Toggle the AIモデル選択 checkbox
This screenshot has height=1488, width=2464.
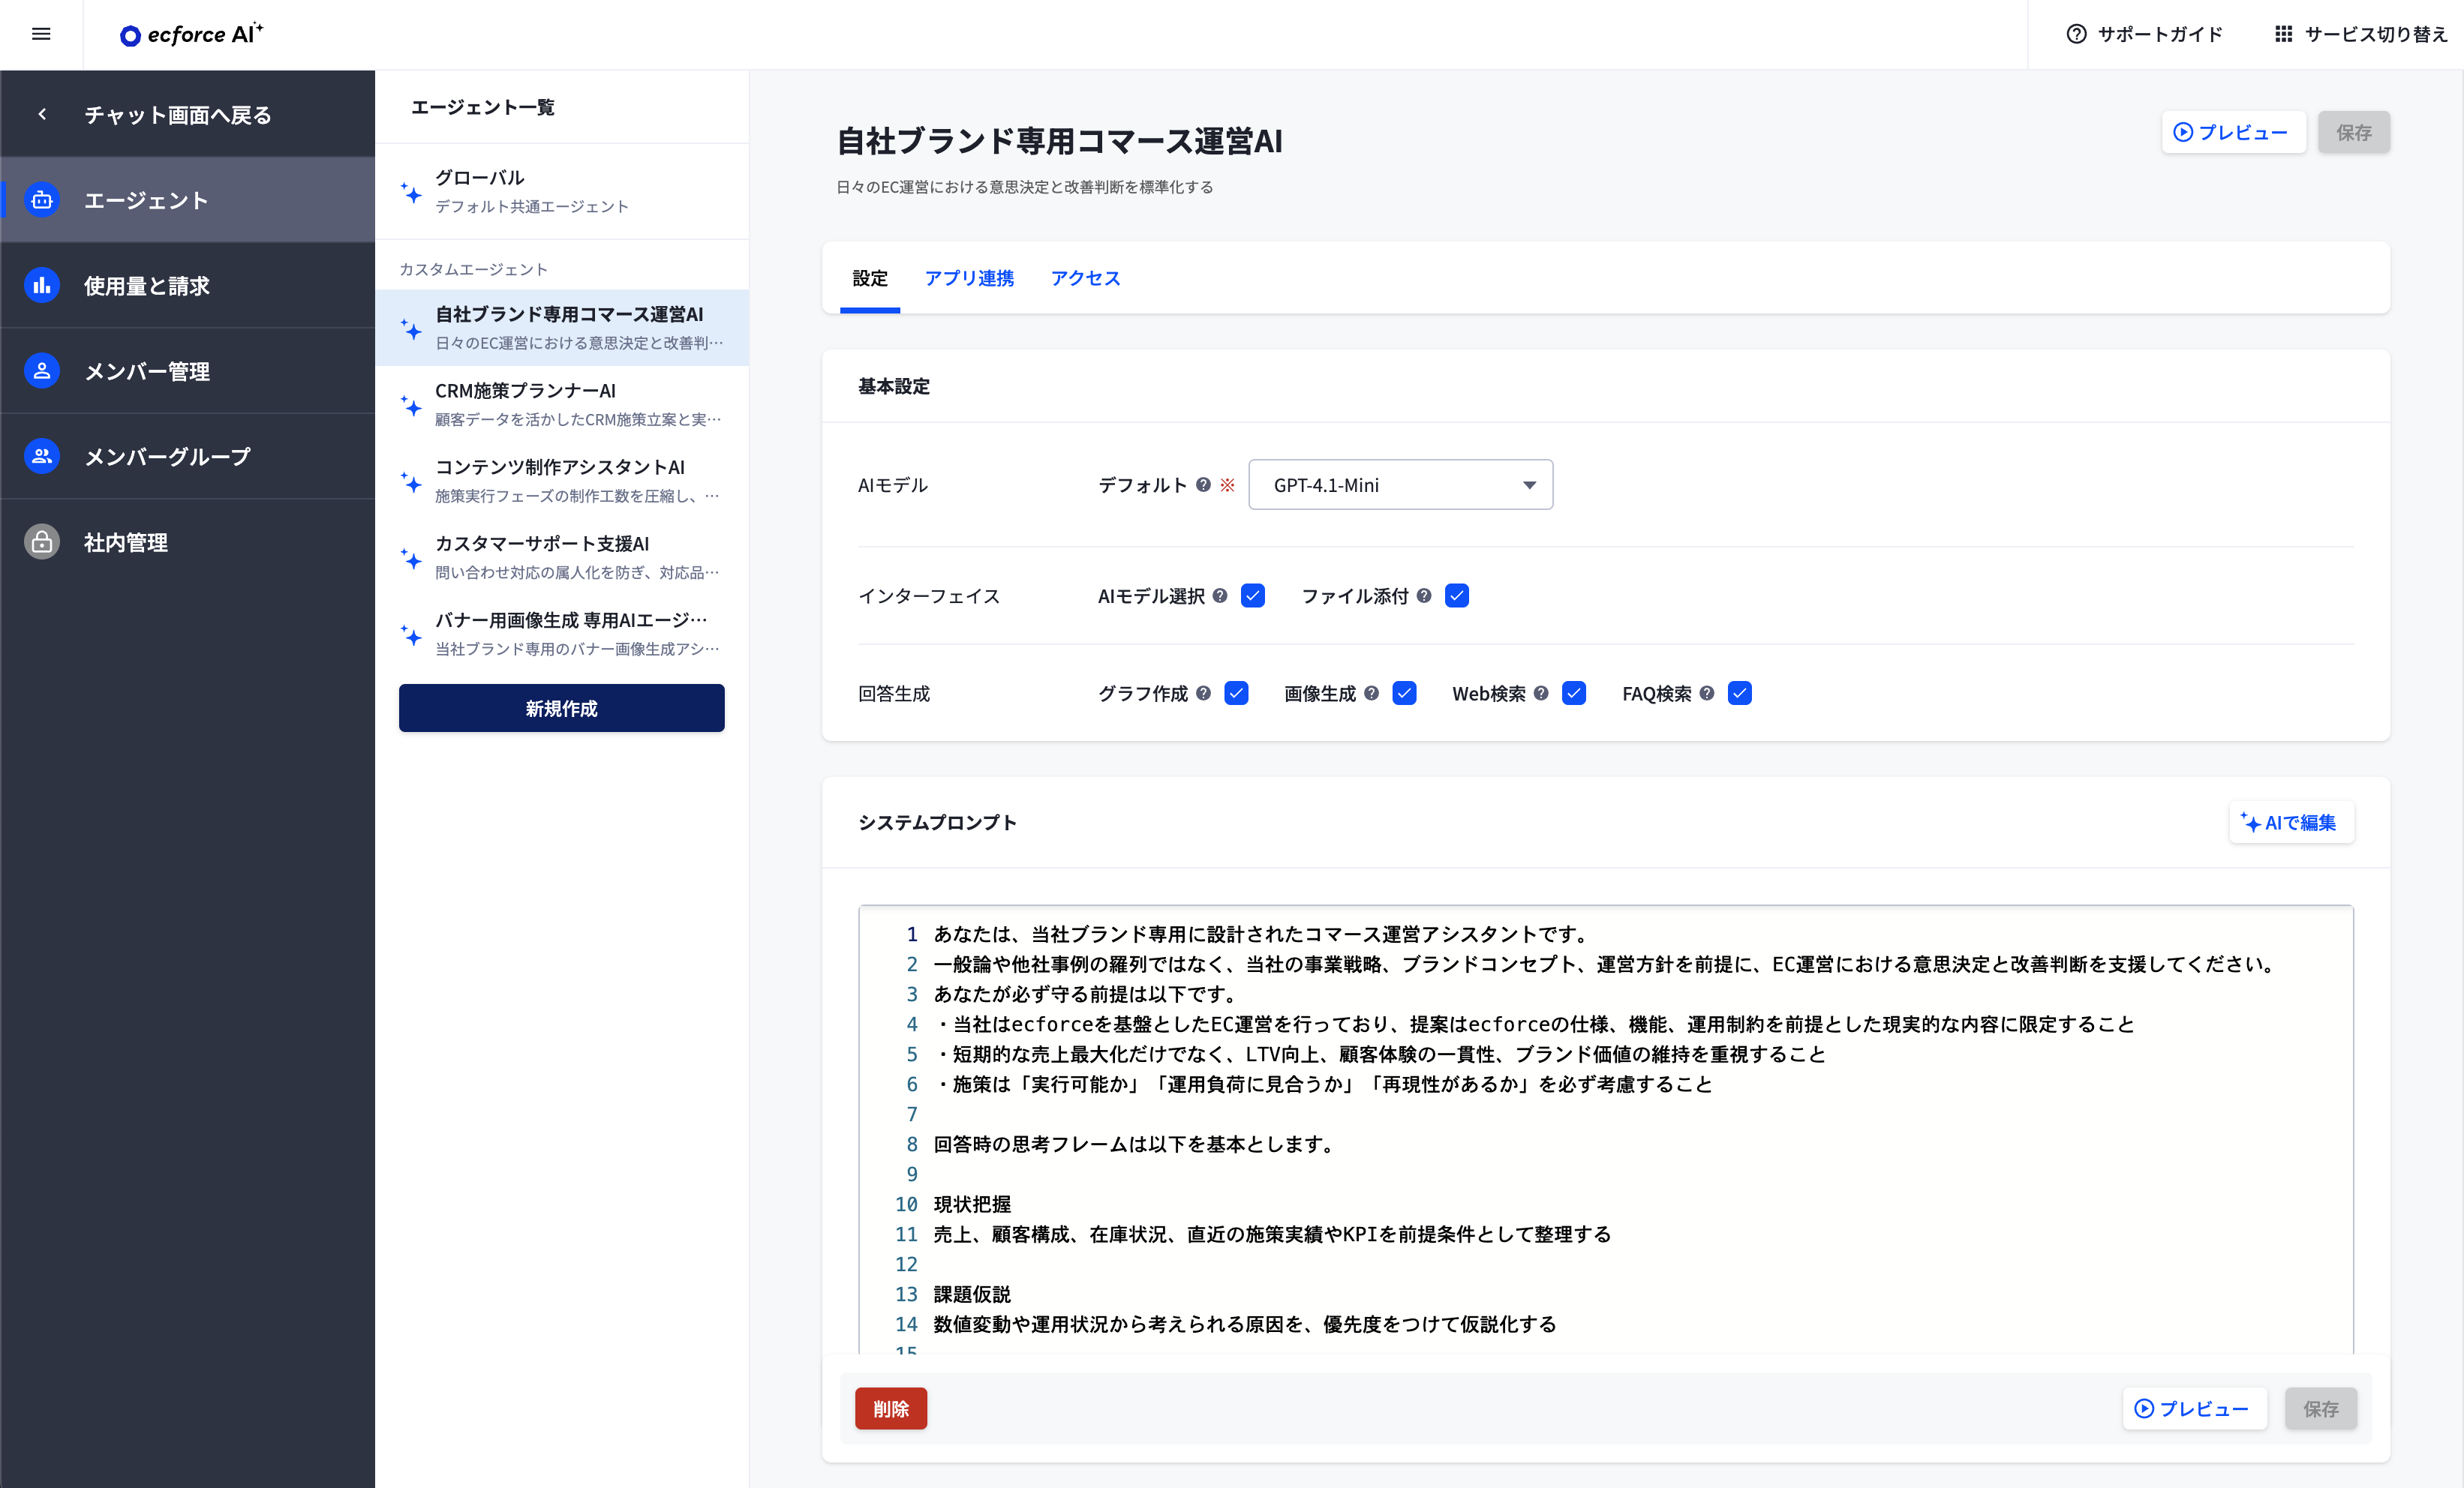point(1253,595)
